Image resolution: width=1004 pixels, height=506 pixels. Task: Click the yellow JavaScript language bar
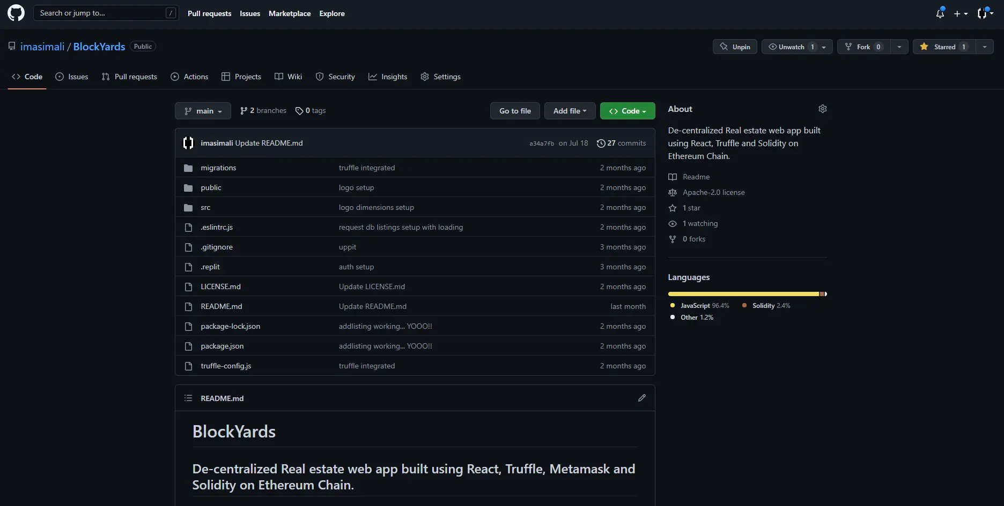[x=743, y=294]
